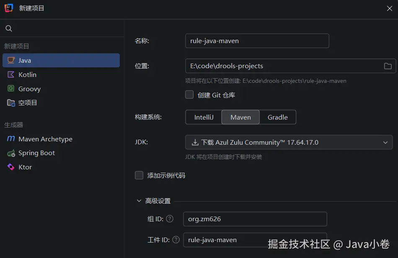Select Java project type

tap(61, 60)
